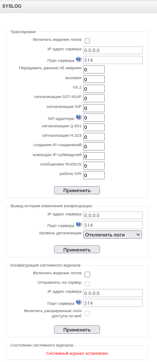This screenshot has height=362, width=157.
Task: Open help icon next to SIP-адаптере
Action: (78, 117)
